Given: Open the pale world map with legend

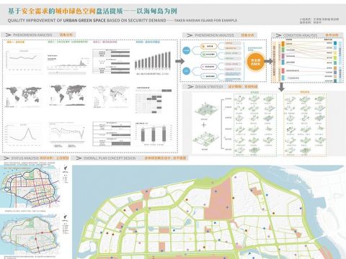Looking at the screenshot, I should click(112, 97).
